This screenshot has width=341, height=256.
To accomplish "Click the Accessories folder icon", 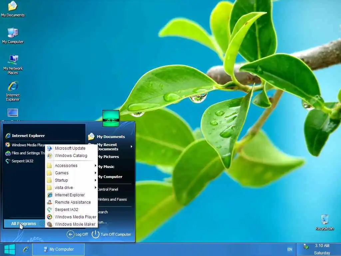I will click(49, 166).
